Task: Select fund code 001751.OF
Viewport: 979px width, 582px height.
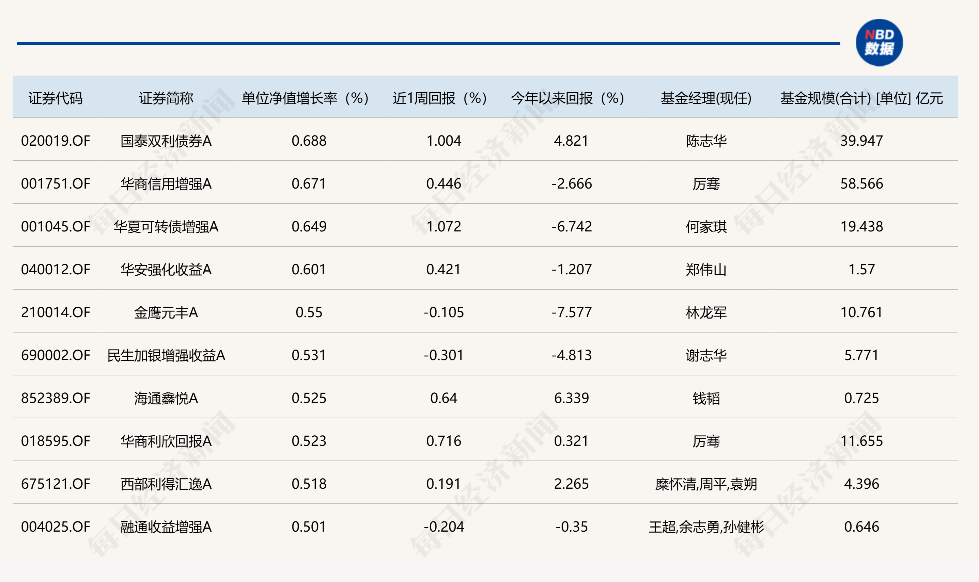Action: pos(55,183)
